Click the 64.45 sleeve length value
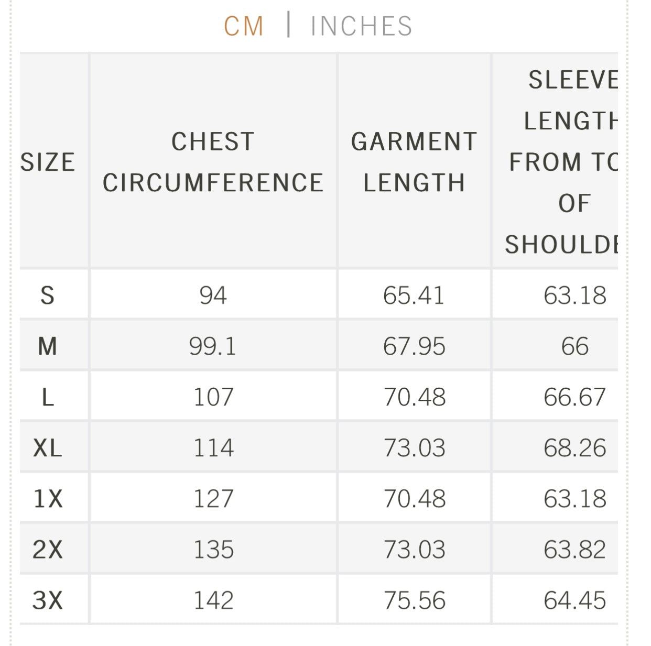Viewport: 651px width, 646px height. (x=574, y=600)
